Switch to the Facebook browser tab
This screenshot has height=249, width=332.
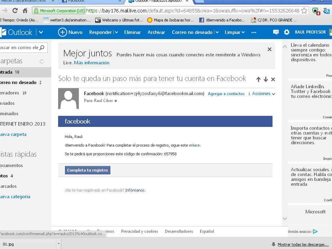[91, 1]
